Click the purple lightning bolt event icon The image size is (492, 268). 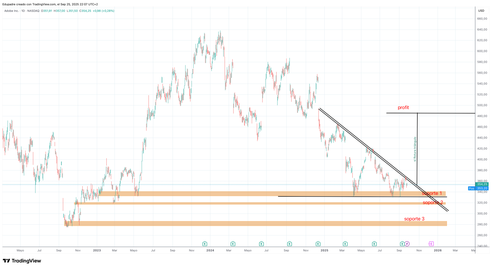(x=407, y=244)
